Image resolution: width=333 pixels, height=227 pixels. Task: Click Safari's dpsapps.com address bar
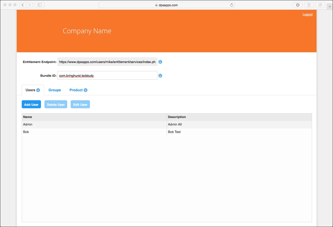click(166, 5)
